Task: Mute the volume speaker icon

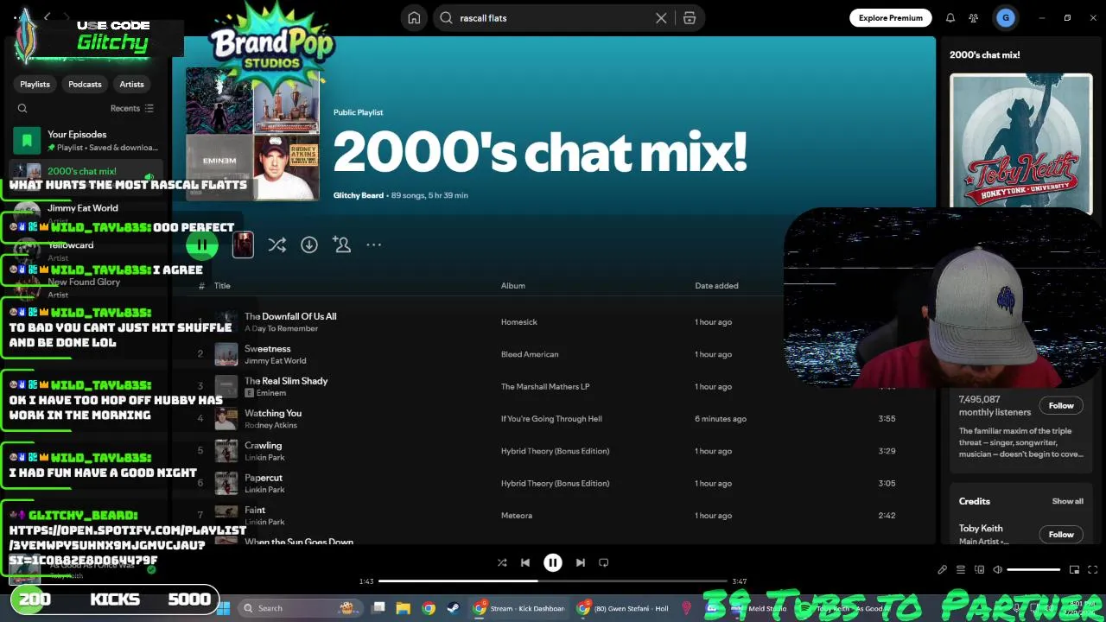Action: [998, 570]
